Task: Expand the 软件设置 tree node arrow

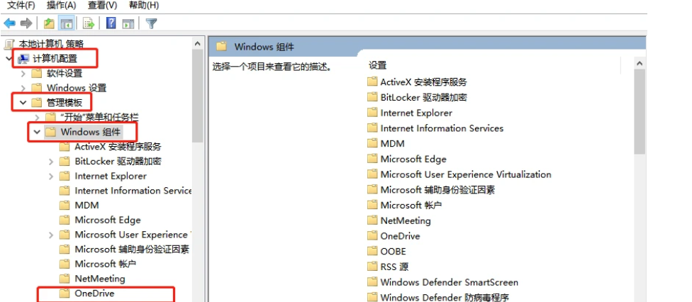Action: pos(23,74)
